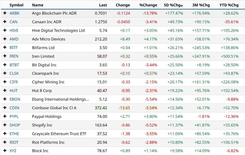
Task: Click the plus icon beside AMD
Action: coord(5,39)
